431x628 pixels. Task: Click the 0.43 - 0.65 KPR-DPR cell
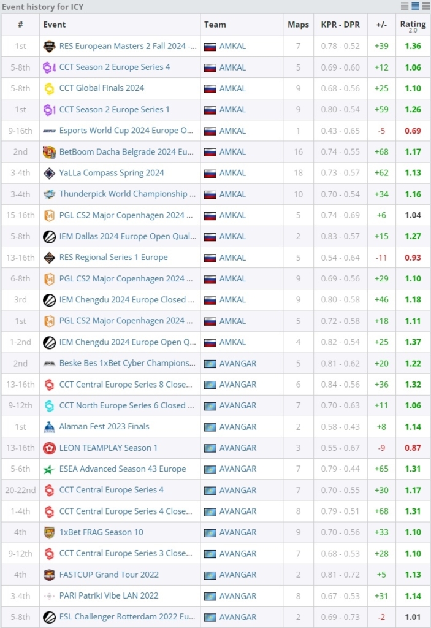340,131
